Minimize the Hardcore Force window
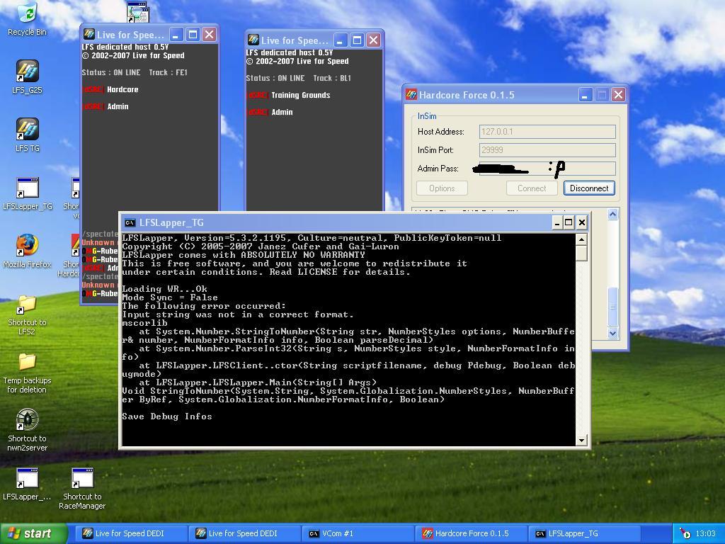This screenshot has height=544, width=725. [585, 95]
